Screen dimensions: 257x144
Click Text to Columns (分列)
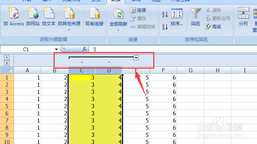tap(243, 17)
